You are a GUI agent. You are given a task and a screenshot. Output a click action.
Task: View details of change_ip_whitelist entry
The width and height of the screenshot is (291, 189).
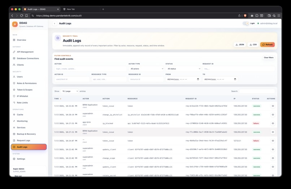273,115
